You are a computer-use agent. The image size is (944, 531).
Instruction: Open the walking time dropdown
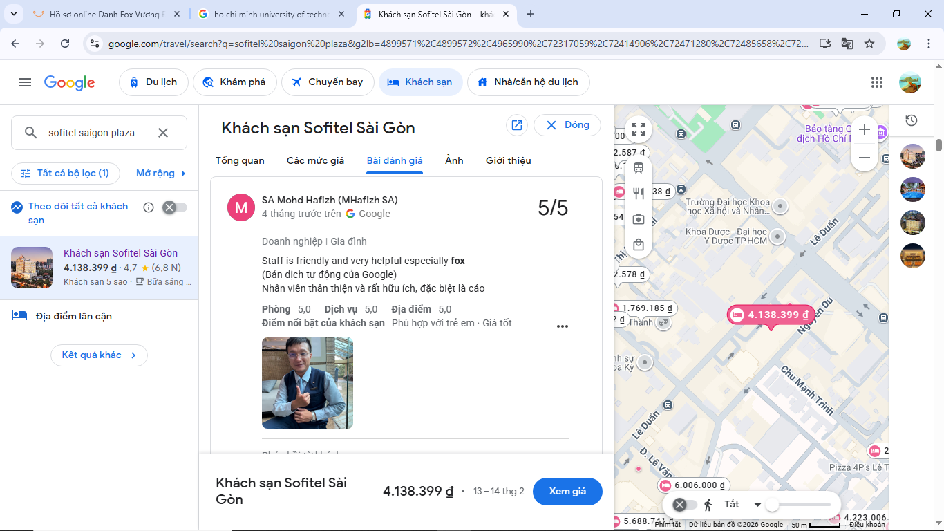[757, 505]
